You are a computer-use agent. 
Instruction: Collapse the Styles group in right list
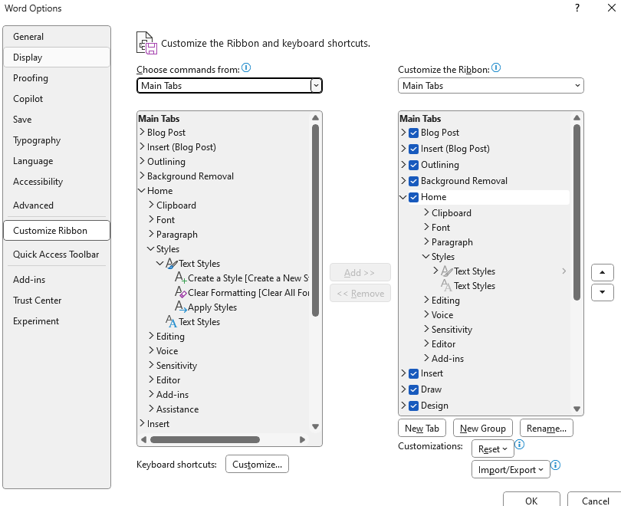click(x=426, y=256)
